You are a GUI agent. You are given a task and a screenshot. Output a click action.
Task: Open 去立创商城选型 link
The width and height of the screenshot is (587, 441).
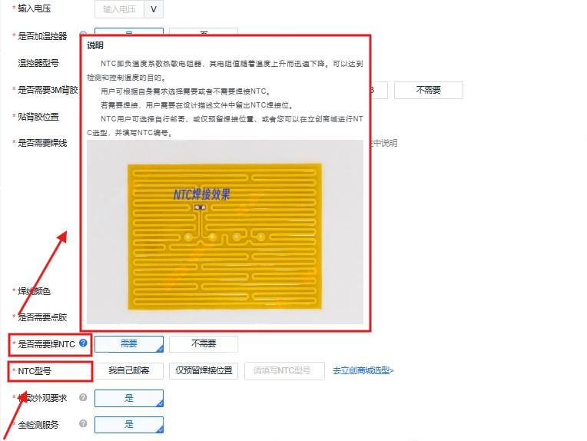[x=363, y=371]
